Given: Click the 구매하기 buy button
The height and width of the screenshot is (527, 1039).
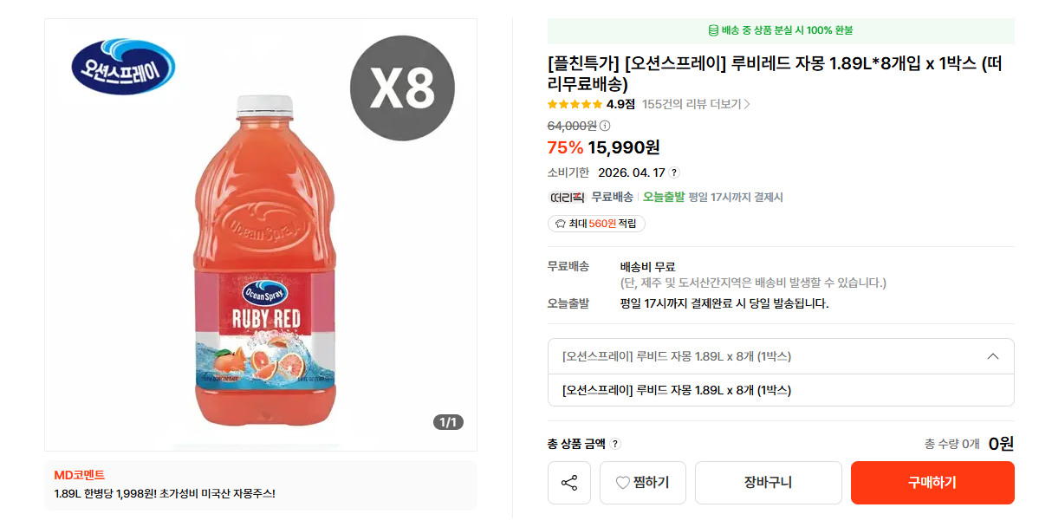Looking at the screenshot, I should pyautogui.click(x=932, y=483).
